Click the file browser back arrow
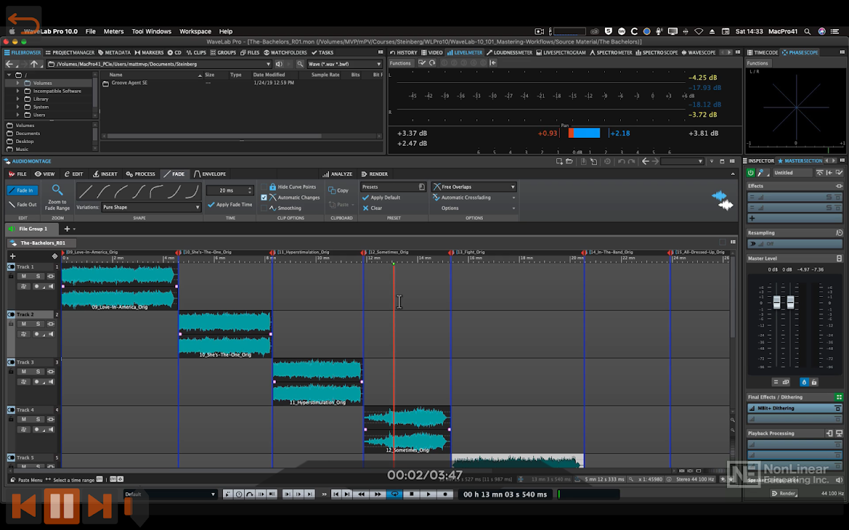849x530 pixels. [9, 64]
